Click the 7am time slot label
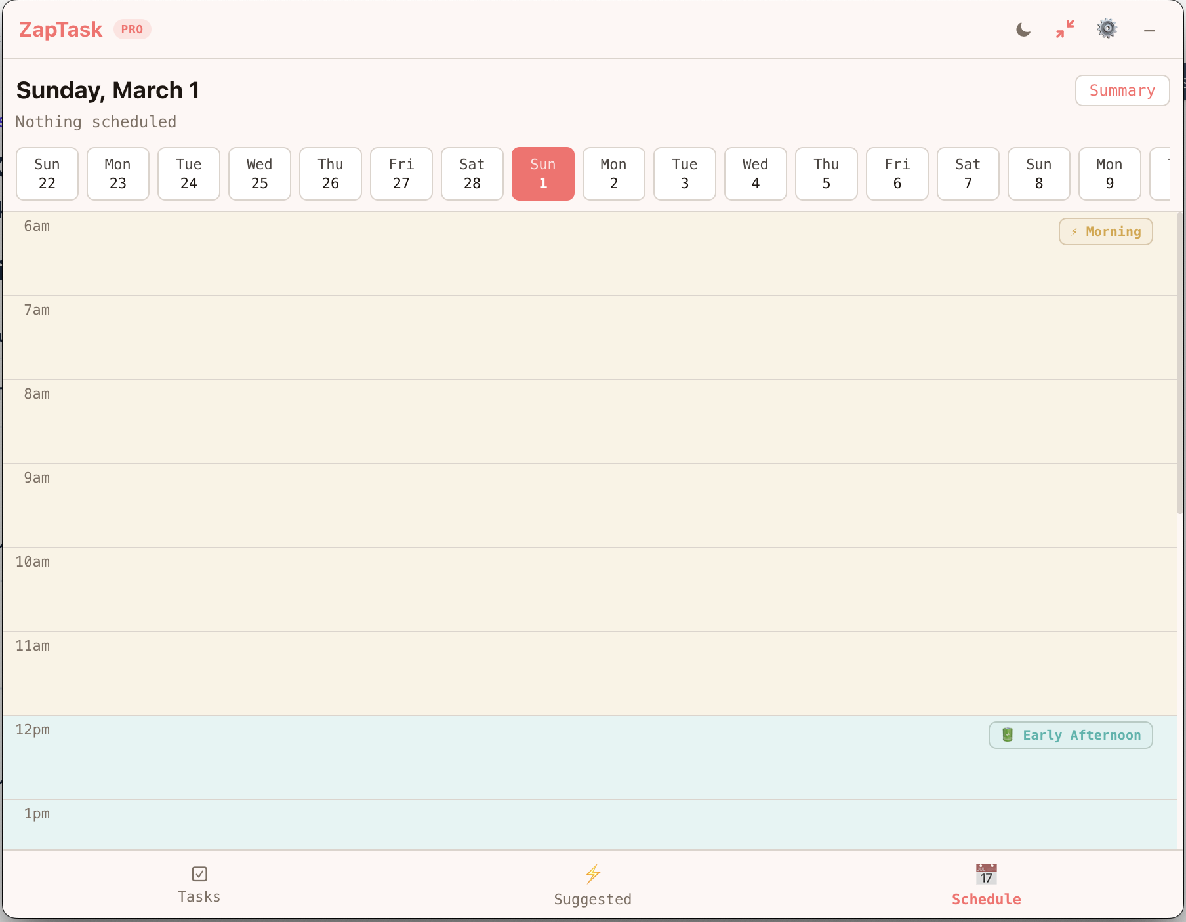The width and height of the screenshot is (1186, 922). coord(37,310)
